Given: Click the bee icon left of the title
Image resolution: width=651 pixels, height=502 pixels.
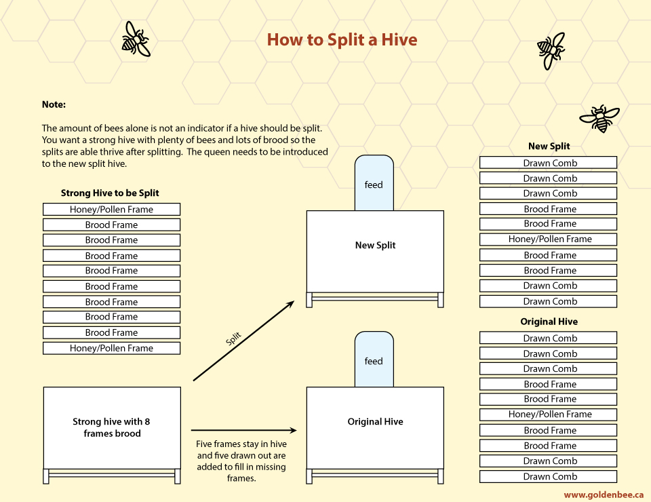Looking at the screenshot, I should coord(136,39).
